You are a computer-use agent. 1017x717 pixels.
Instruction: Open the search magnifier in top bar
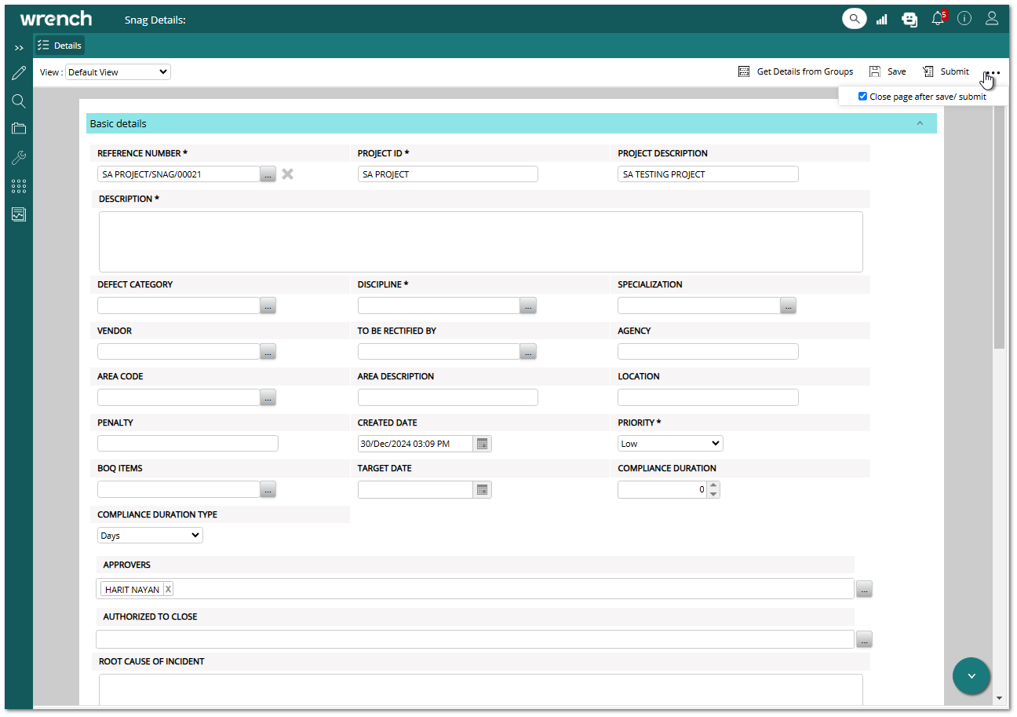tap(855, 18)
